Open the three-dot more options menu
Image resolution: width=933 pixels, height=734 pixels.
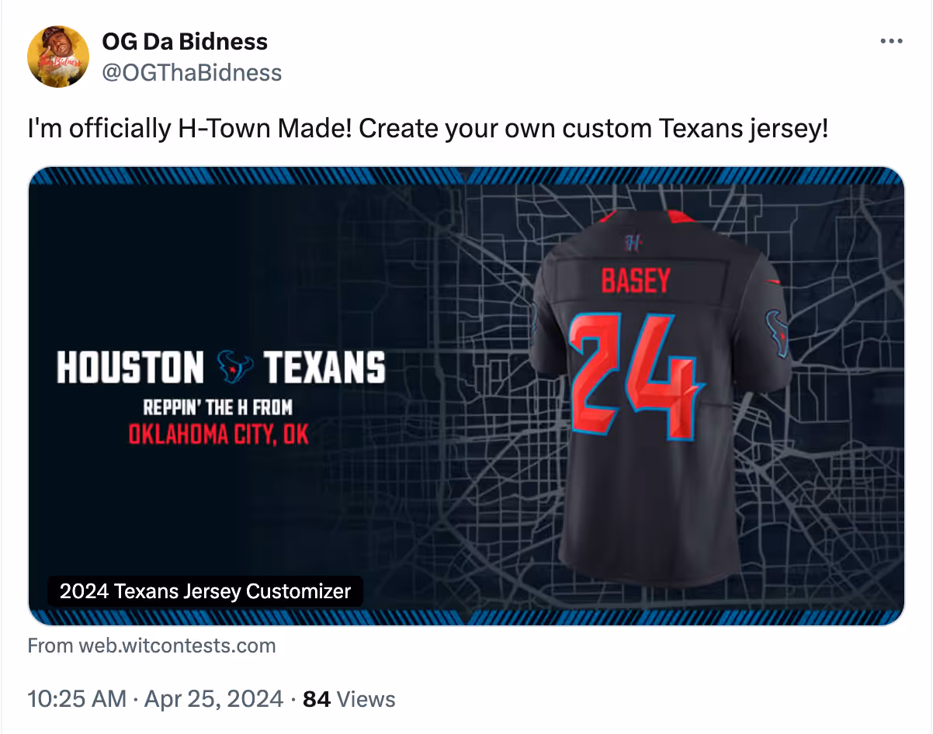[892, 41]
